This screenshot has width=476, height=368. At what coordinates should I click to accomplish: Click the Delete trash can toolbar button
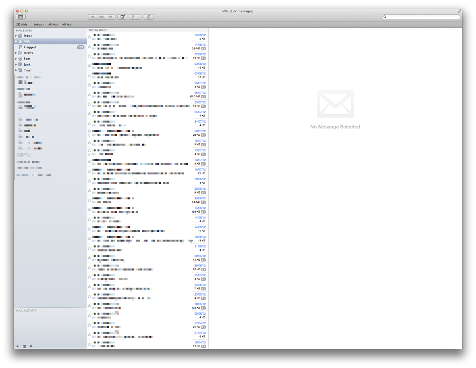149,17
